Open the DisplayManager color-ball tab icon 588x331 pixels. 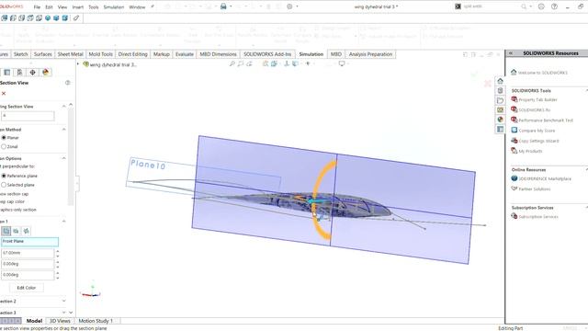click(x=46, y=72)
